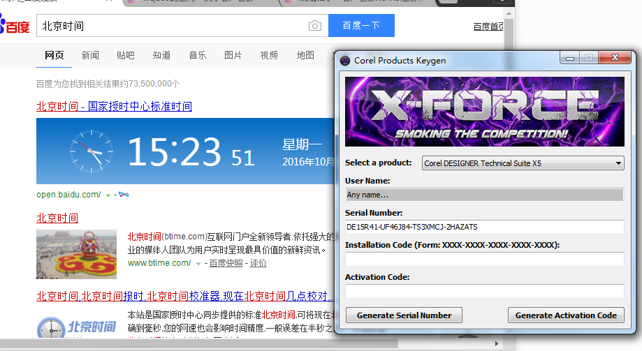Click the User Name field

click(x=484, y=195)
